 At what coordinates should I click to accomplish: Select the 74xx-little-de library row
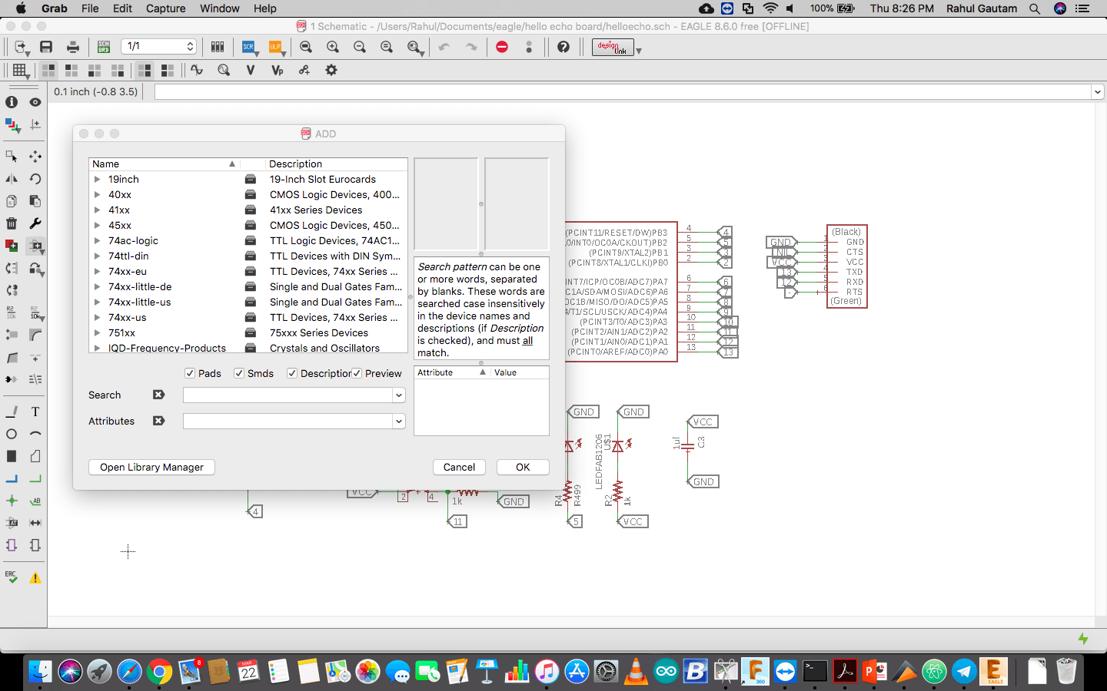(x=248, y=286)
